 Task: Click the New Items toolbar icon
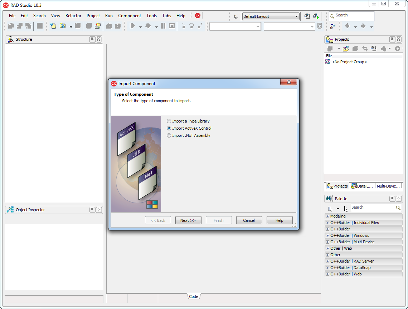pyautogui.click(x=53, y=26)
